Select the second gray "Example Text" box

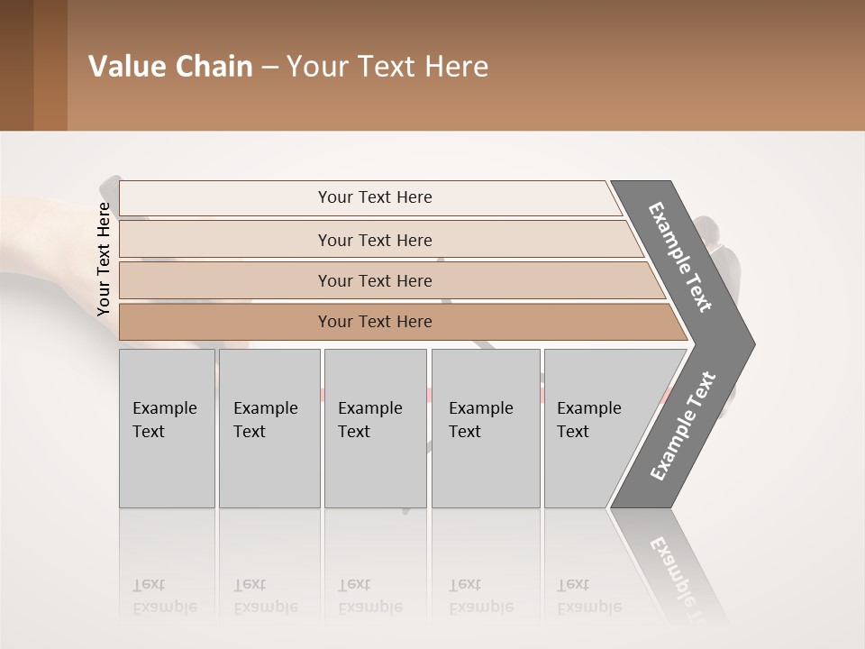click(269, 428)
